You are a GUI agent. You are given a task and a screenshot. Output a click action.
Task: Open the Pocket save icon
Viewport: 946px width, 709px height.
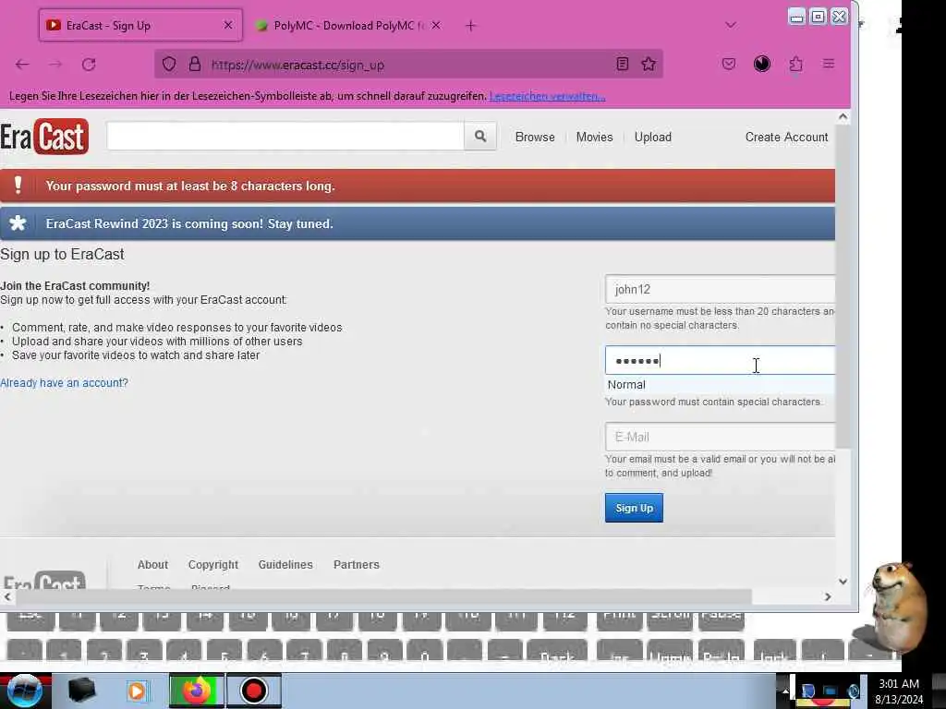click(729, 64)
